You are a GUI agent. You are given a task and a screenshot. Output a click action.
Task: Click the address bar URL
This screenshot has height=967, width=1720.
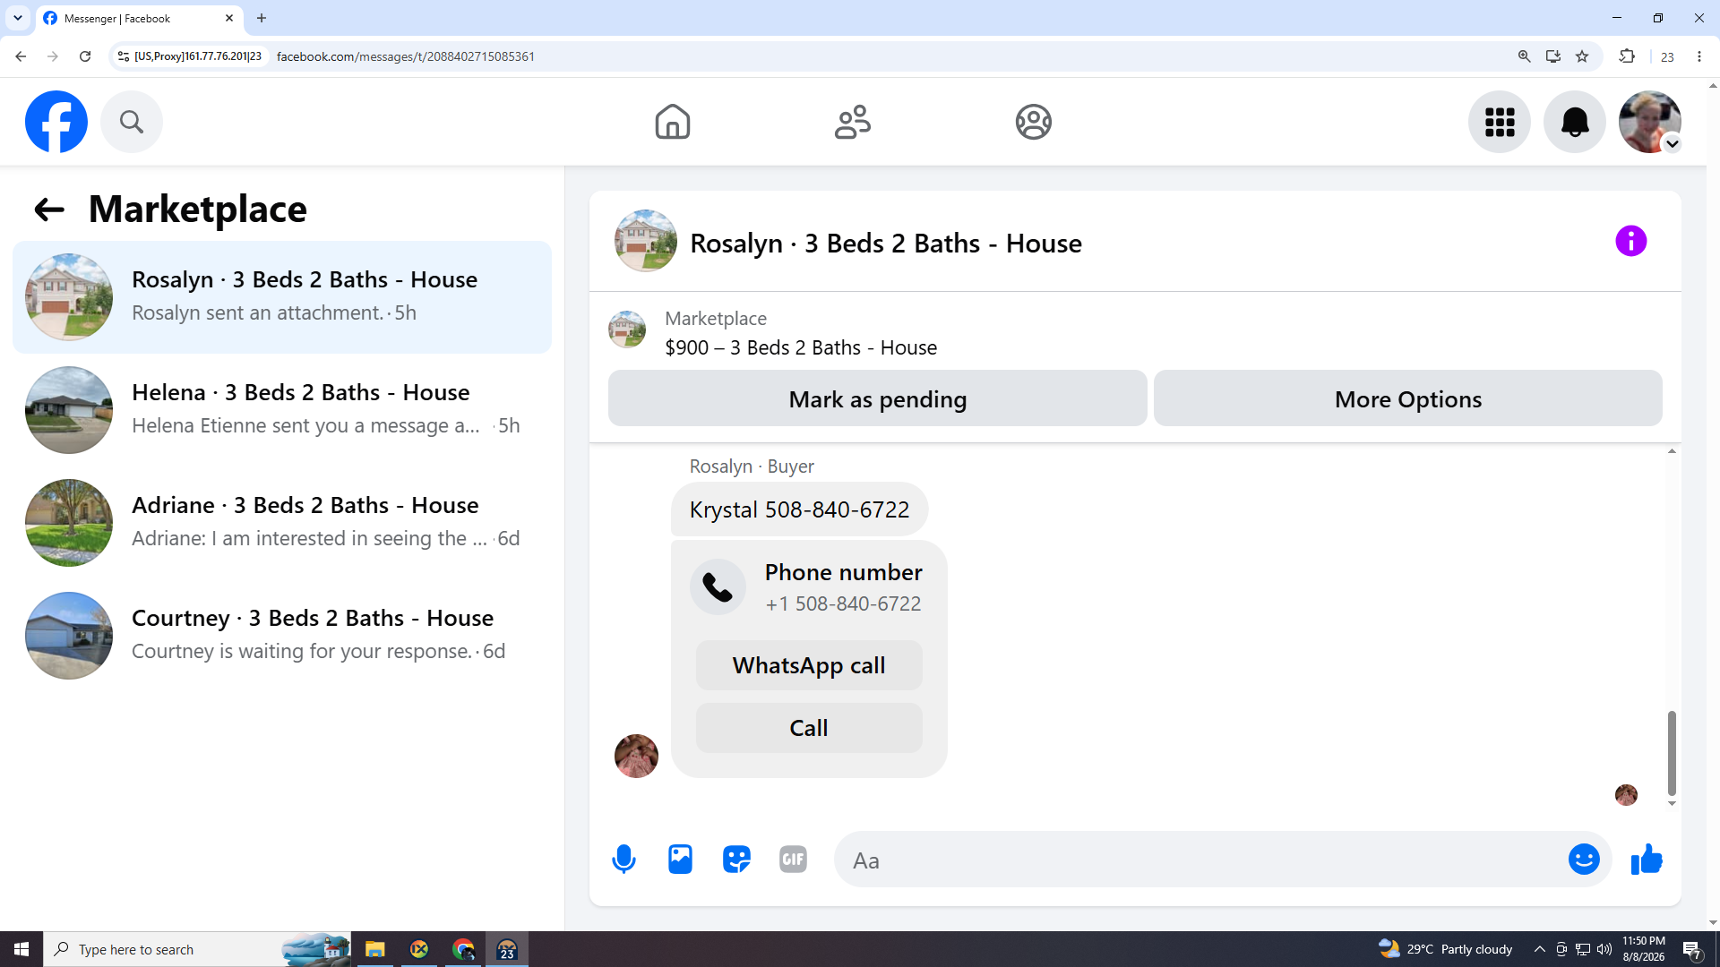[406, 56]
